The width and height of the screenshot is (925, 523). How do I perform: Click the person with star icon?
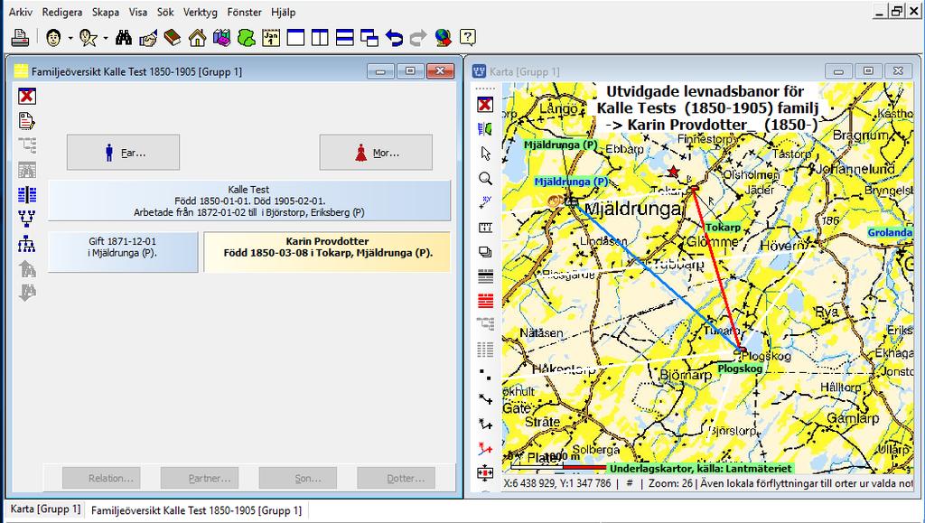coord(88,38)
